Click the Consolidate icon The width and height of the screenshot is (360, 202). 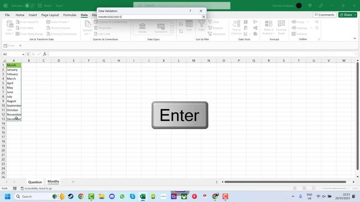[255, 22]
